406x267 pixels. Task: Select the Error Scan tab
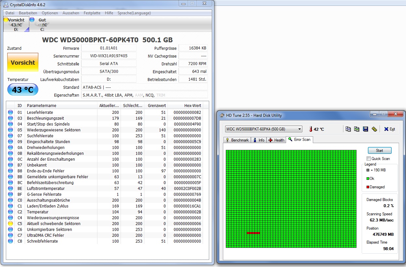[299, 140]
